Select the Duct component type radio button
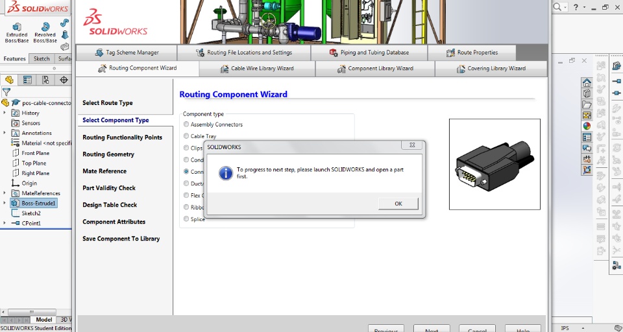Viewport: 623px width, 332px height. [186, 183]
